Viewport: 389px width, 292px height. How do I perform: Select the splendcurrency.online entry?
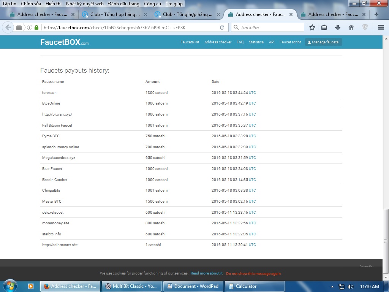(x=60, y=147)
